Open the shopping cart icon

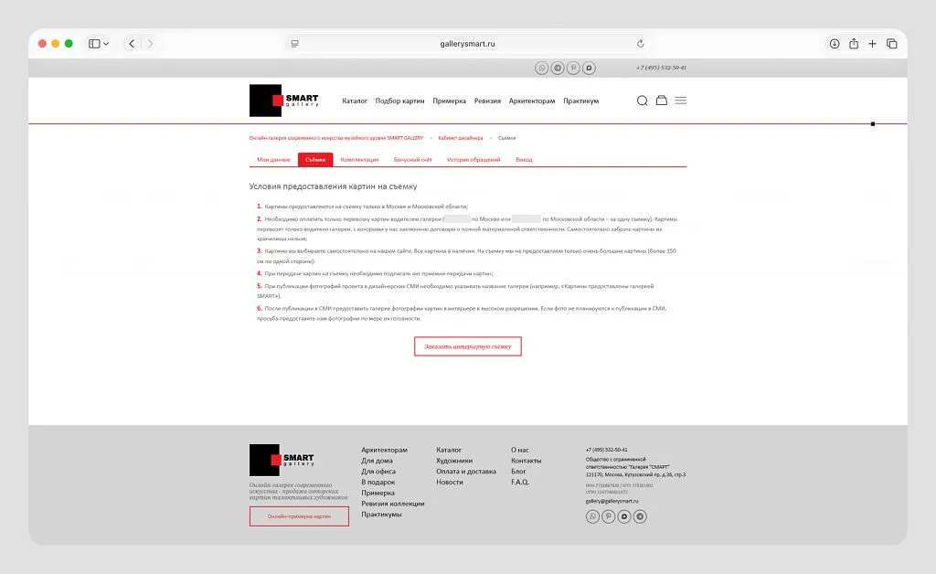click(x=662, y=101)
